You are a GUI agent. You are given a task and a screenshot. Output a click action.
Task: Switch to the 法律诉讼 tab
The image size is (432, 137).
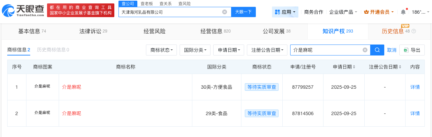pos(93,31)
